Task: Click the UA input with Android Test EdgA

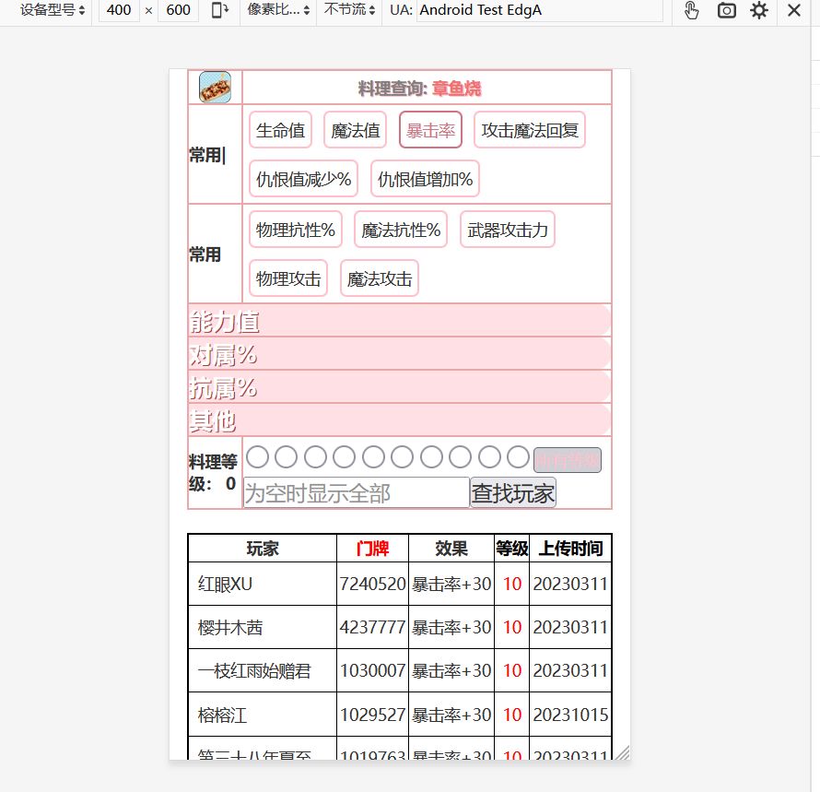Action: (539, 10)
